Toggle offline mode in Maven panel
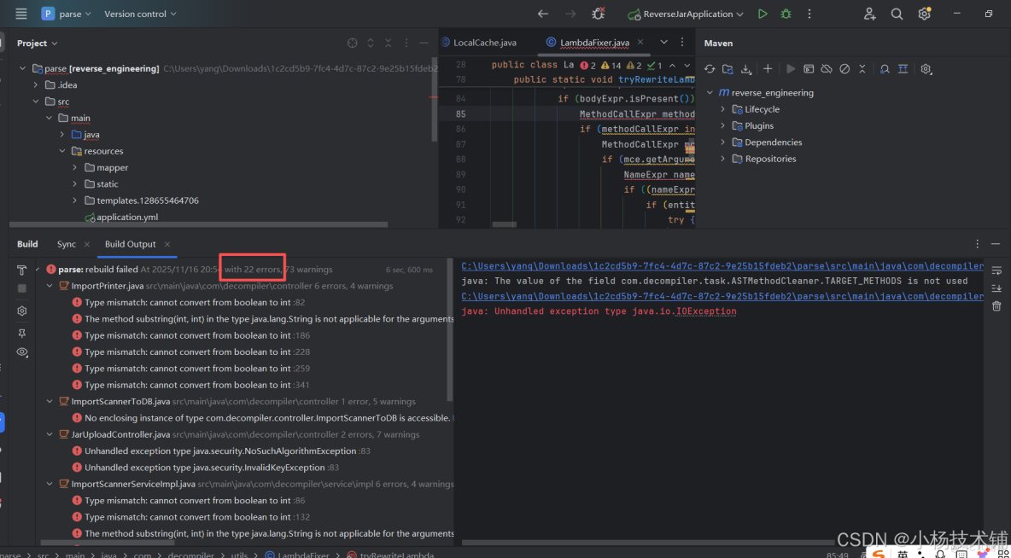The image size is (1011, 558). tap(825, 69)
